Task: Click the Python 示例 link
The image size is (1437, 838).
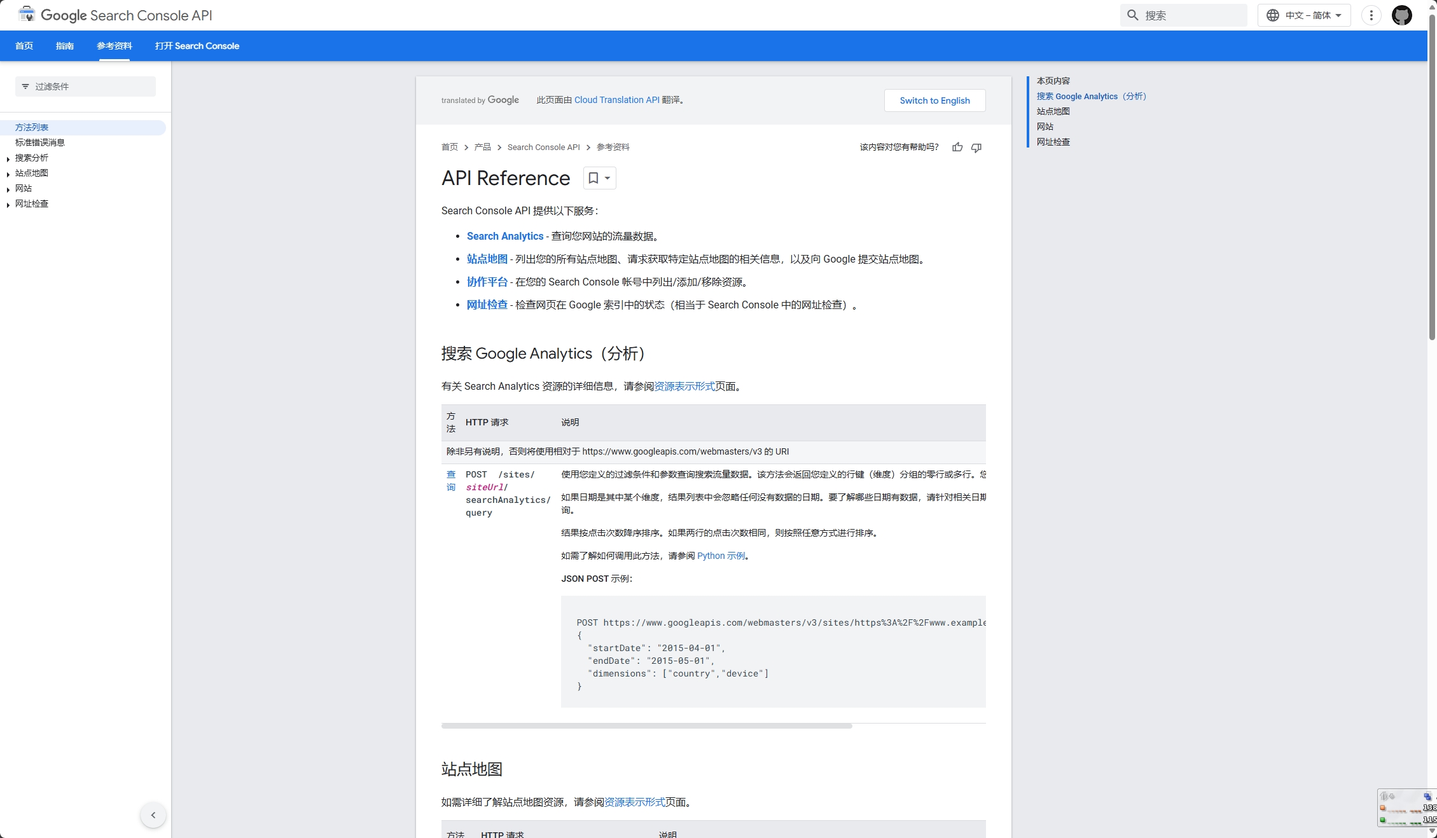Action: [721, 556]
